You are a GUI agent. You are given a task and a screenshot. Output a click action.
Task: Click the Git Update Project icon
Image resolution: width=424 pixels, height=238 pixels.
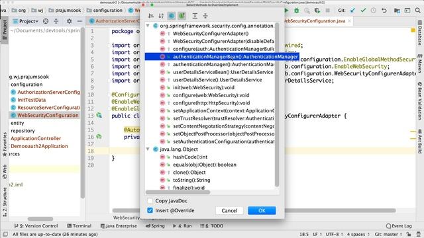pyautogui.click(x=352, y=11)
